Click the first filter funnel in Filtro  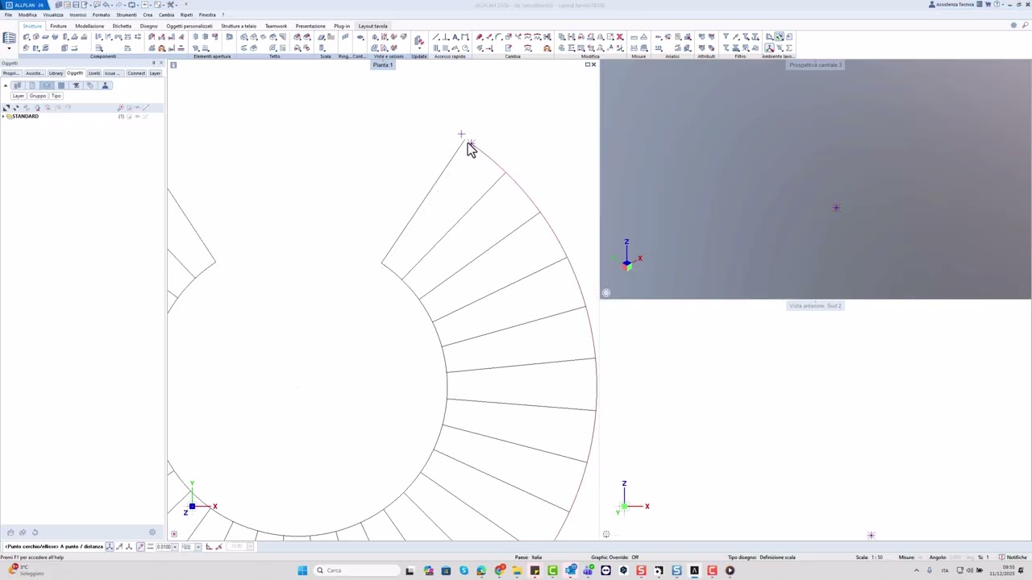point(726,37)
